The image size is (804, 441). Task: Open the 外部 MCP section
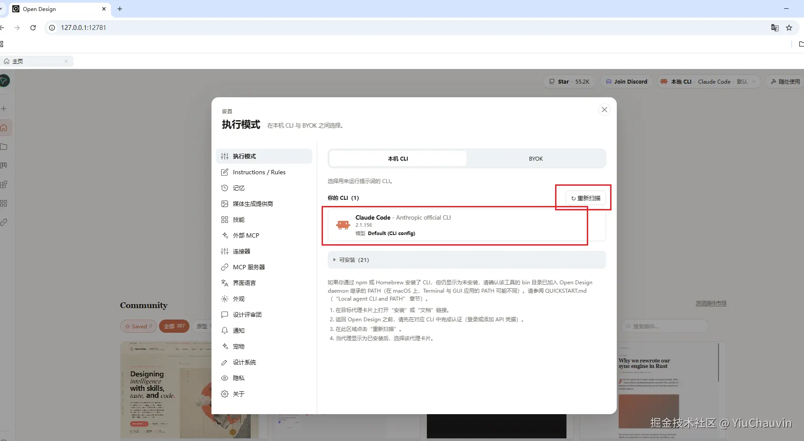pos(264,235)
